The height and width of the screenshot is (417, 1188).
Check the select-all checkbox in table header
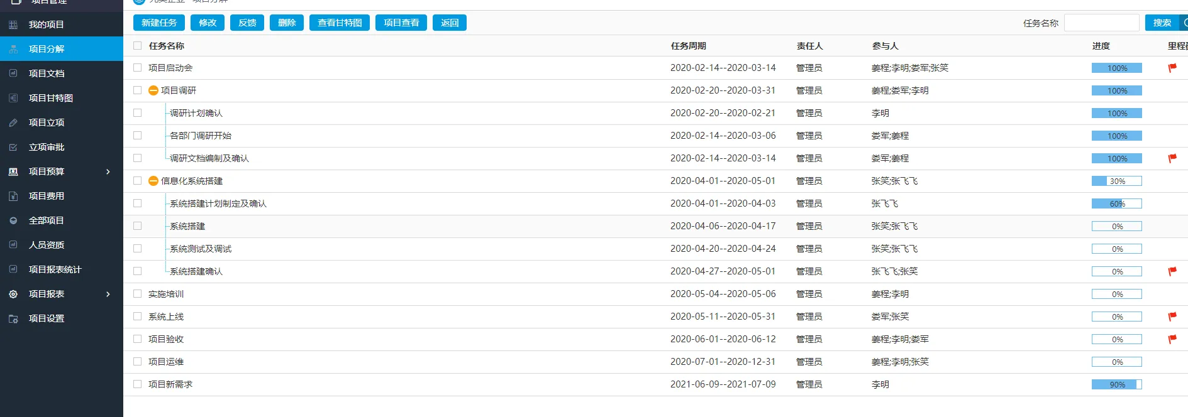click(x=138, y=46)
